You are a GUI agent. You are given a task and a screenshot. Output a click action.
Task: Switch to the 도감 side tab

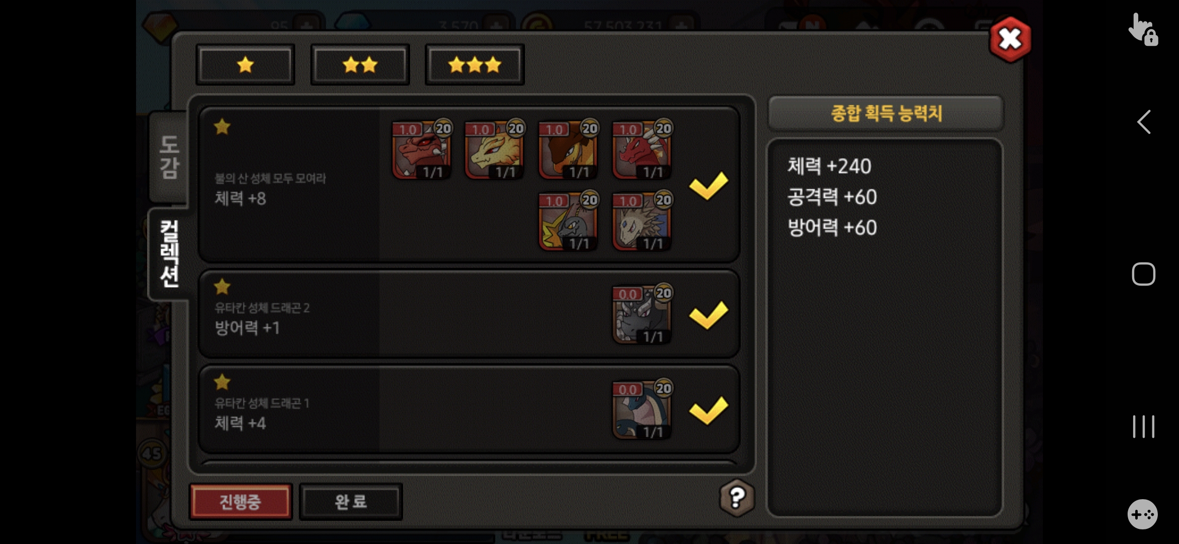coord(169,157)
